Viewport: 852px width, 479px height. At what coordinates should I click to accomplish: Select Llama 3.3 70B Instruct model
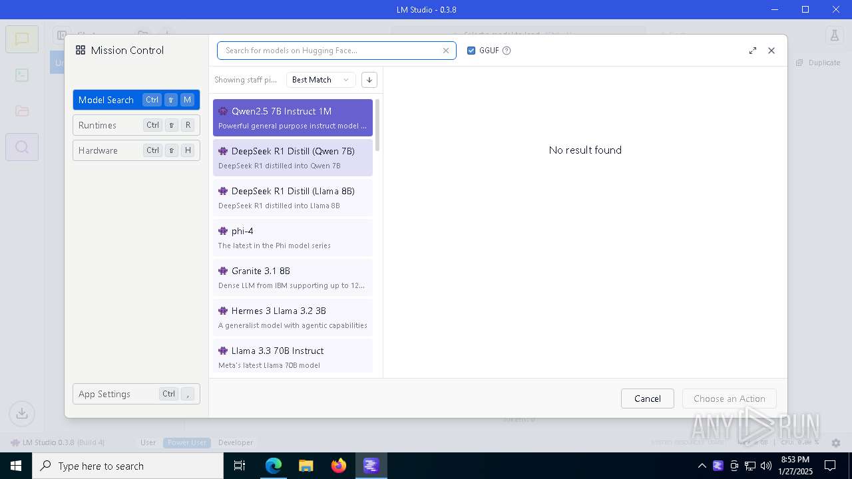[293, 356]
